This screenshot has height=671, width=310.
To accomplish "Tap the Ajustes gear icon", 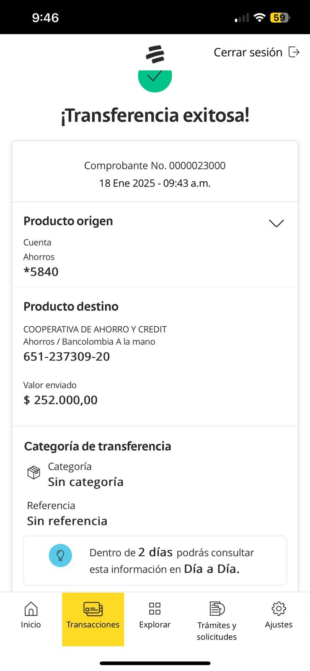I will point(279,609).
